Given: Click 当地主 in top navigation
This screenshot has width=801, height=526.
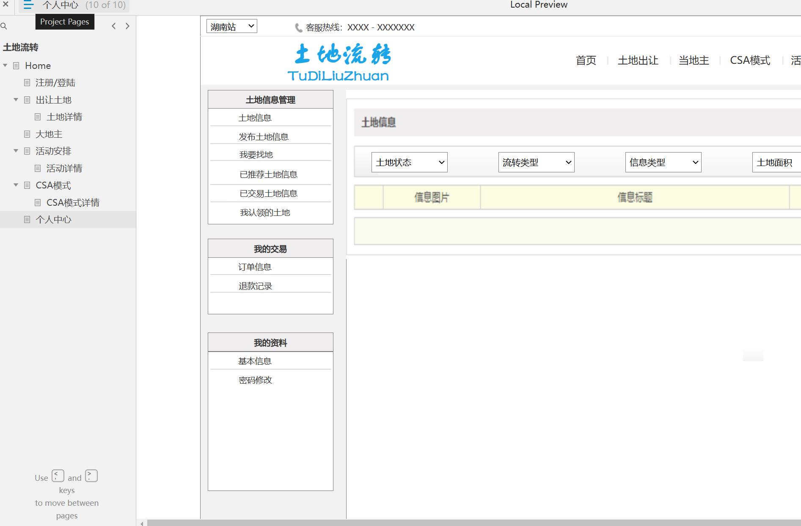Looking at the screenshot, I should click(x=694, y=60).
